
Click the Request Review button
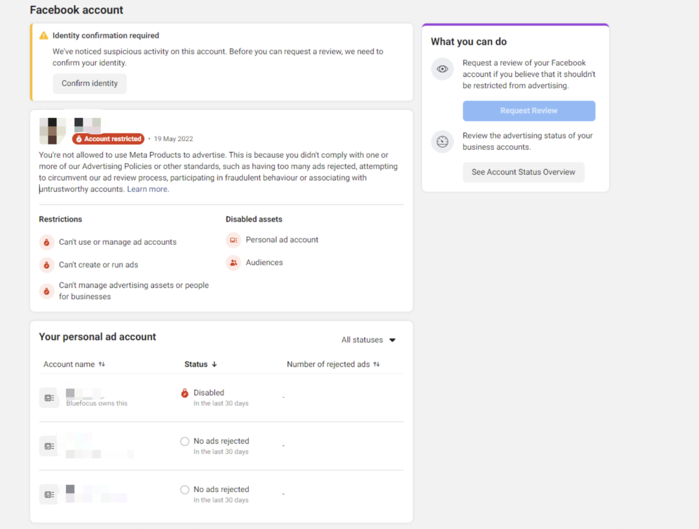(x=529, y=111)
